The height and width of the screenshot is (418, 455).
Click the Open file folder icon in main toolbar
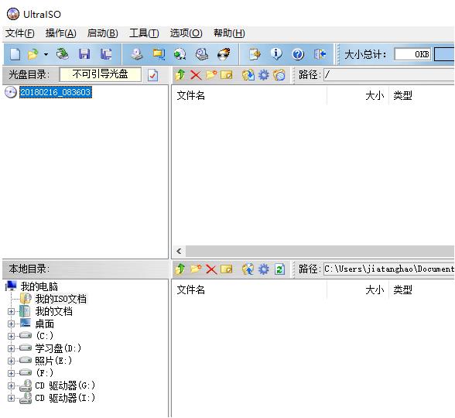pos(32,54)
